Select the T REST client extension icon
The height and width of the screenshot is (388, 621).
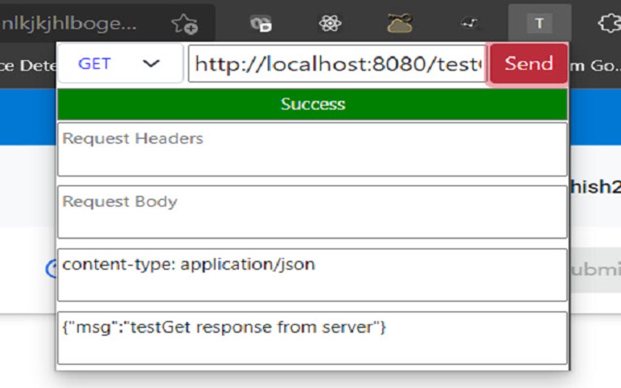point(539,23)
